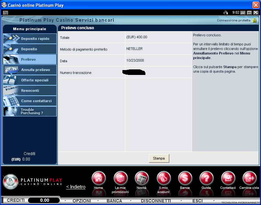Image resolution: width=261 pixels, height=205 pixels.
Task: Click the Contattaci phone icon
Action: coord(228,178)
